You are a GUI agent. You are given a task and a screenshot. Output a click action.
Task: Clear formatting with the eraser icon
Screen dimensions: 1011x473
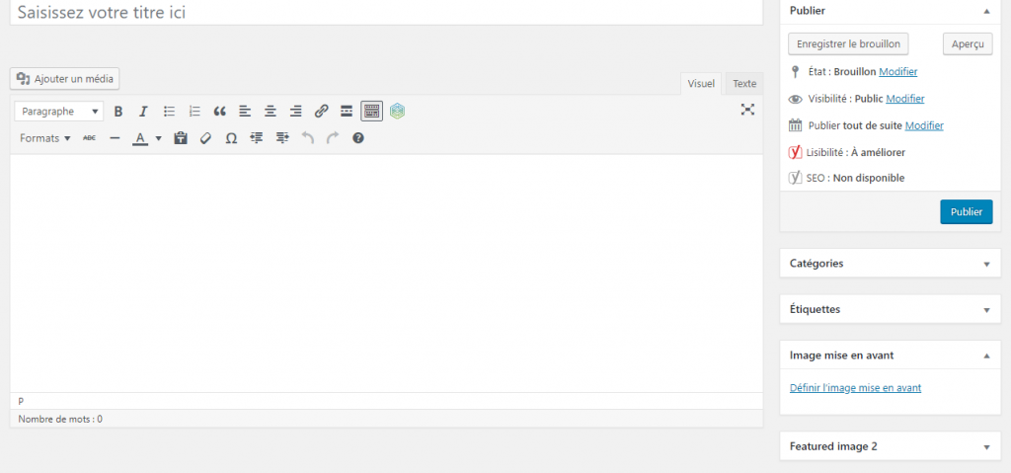(x=205, y=138)
